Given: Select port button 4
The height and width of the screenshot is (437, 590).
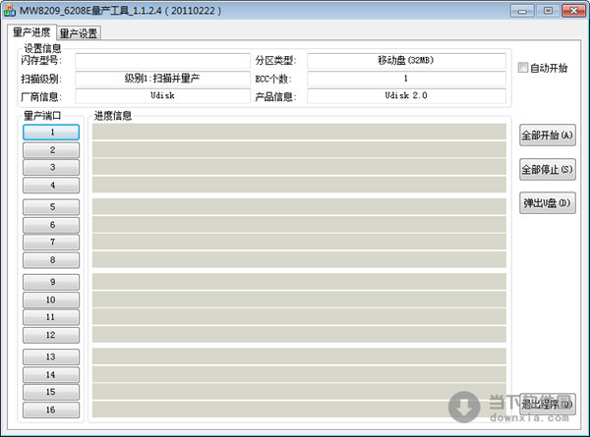Looking at the screenshot, I should click(x=51, y=186).
